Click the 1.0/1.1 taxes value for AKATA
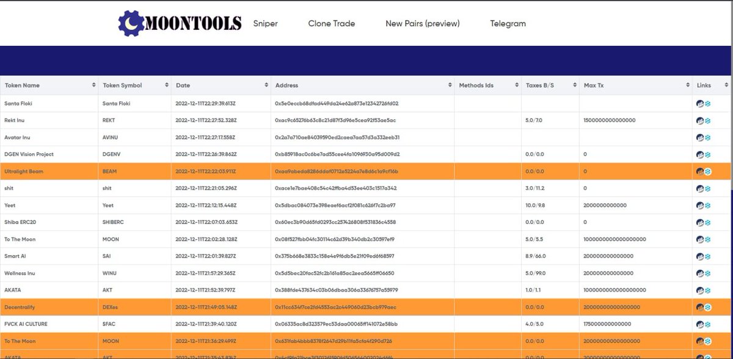The height and width of the screenshot is (359, 733). (533, 290)
